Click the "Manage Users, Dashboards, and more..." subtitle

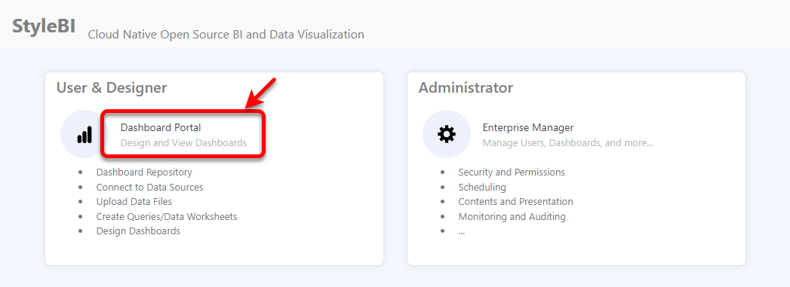coord(568,142)
